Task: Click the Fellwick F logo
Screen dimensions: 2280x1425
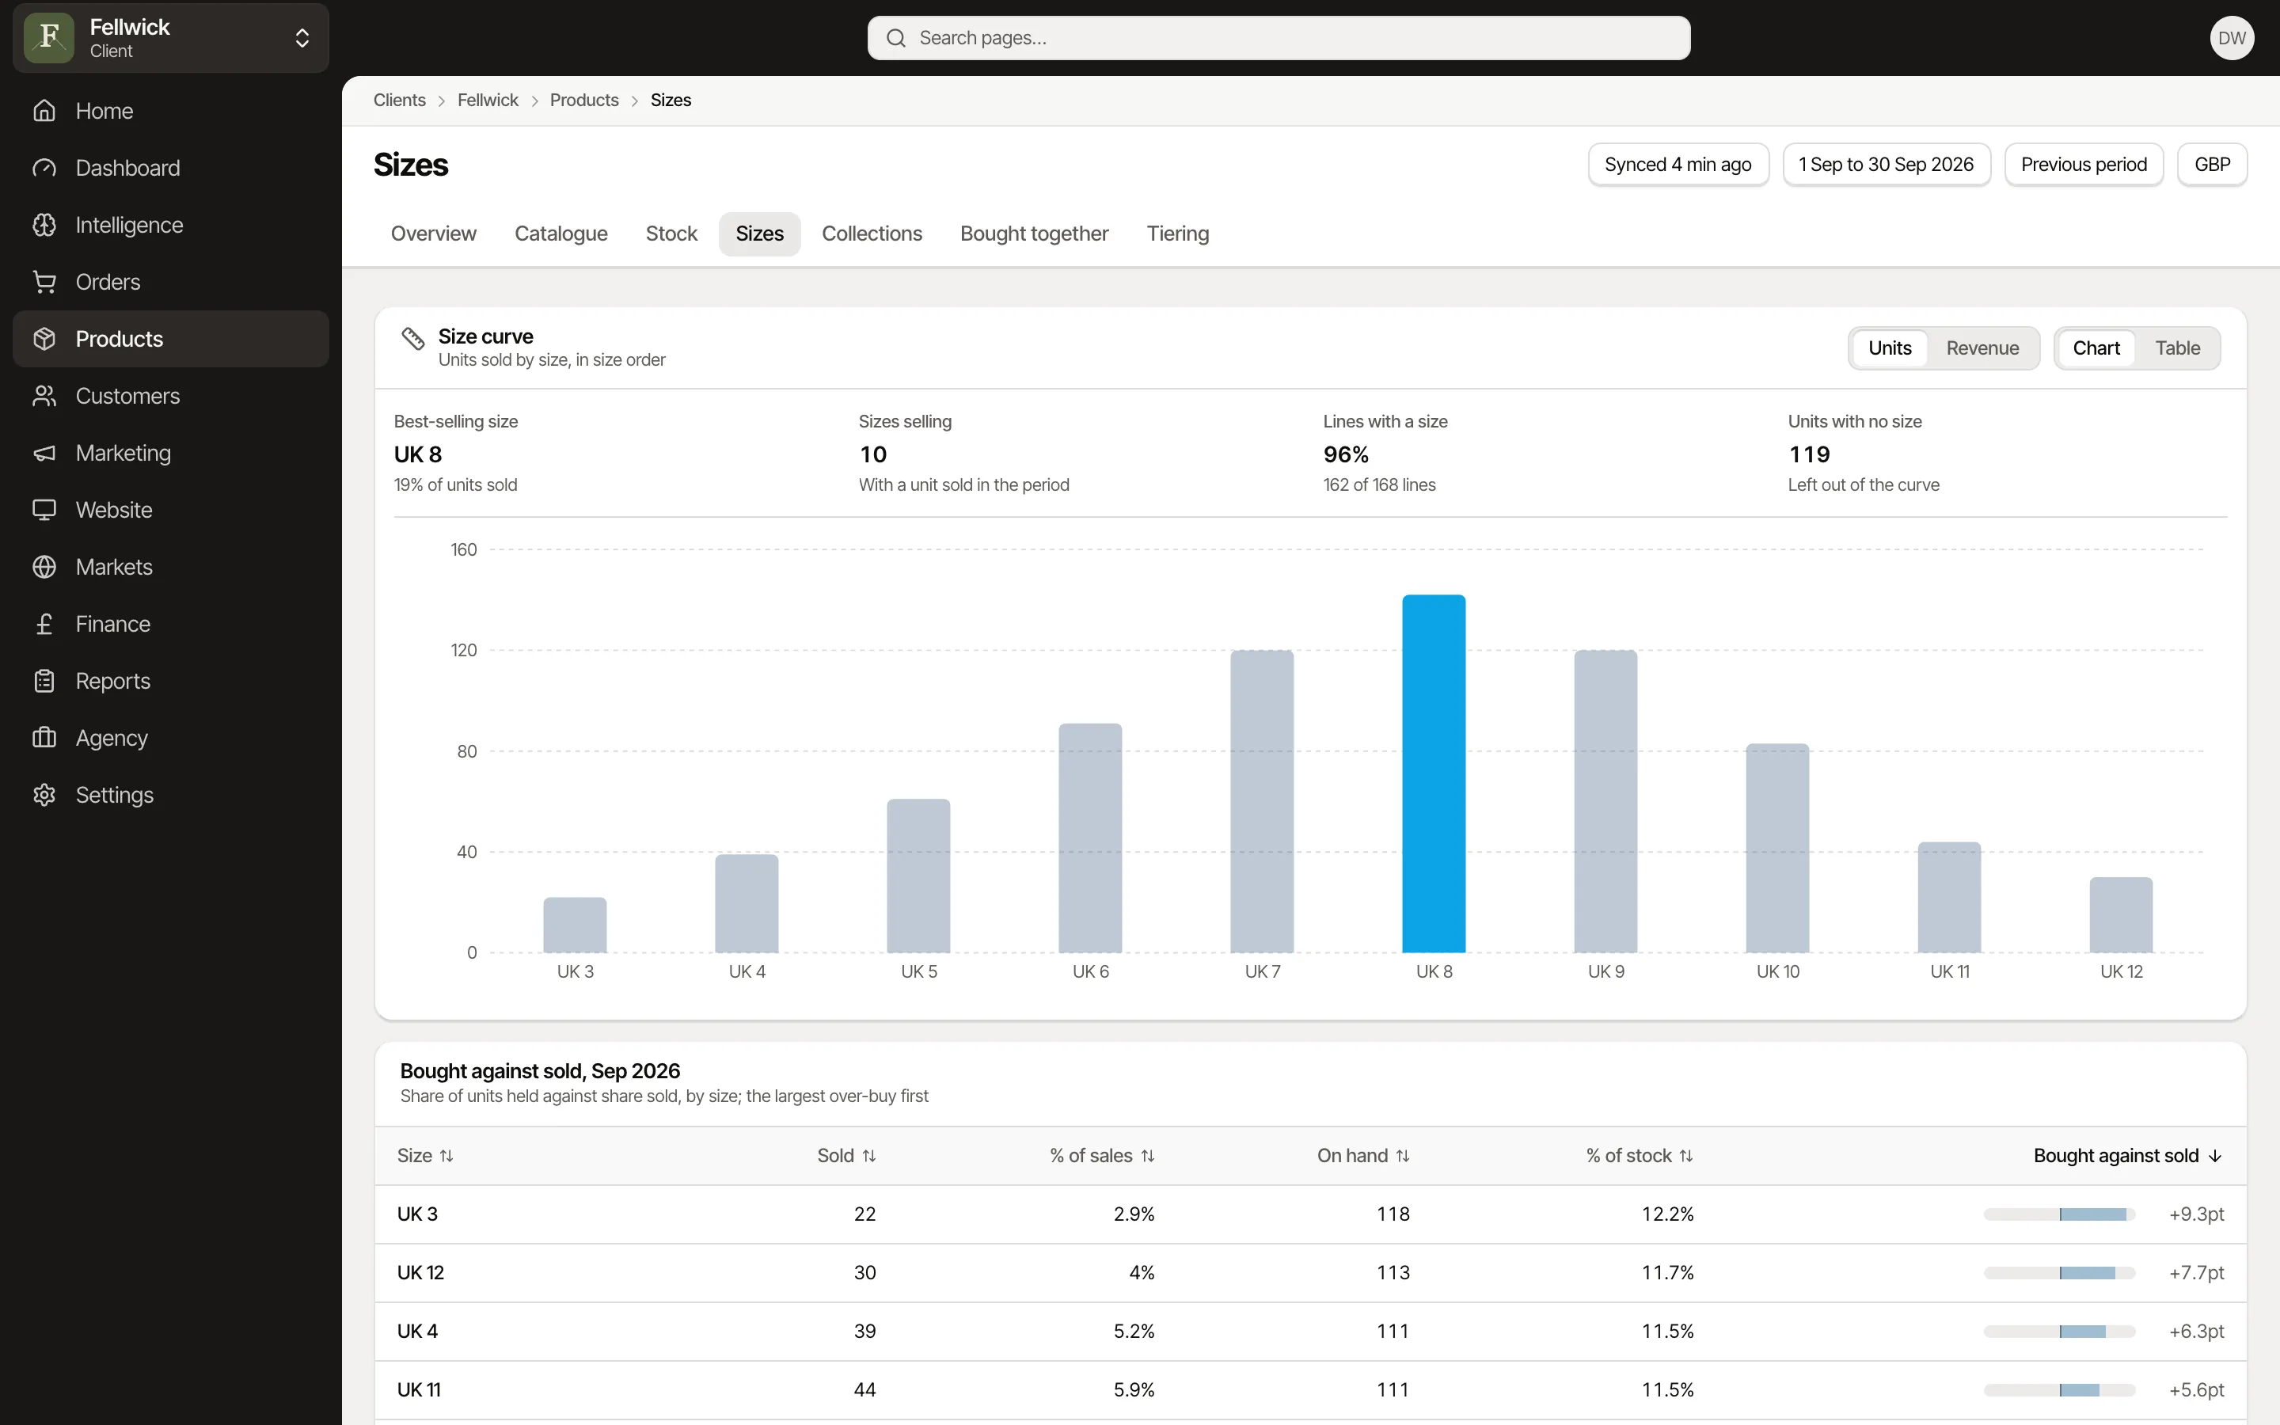Action: point(49,38)
